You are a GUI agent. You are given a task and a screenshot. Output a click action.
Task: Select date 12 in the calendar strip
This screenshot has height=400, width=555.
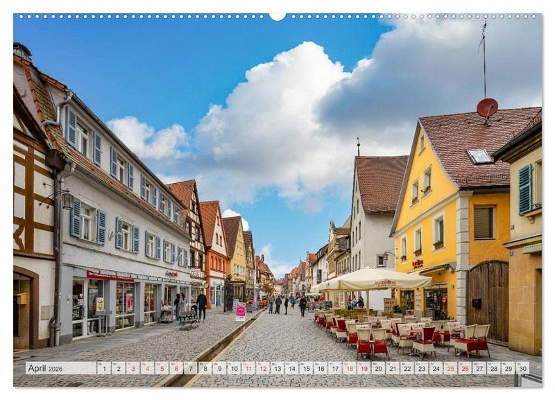click(262, 368)
